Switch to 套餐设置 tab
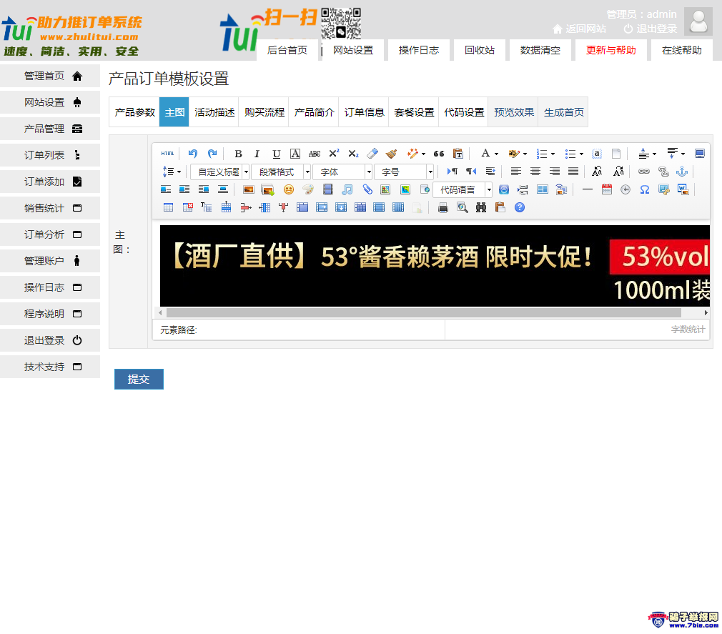 coord(414,112)
